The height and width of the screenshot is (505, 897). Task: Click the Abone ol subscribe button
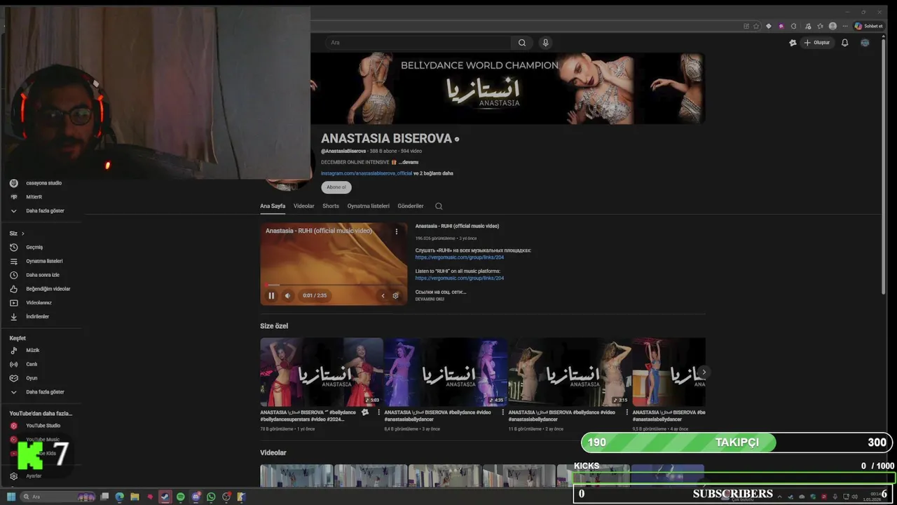(x=336, y=187)
